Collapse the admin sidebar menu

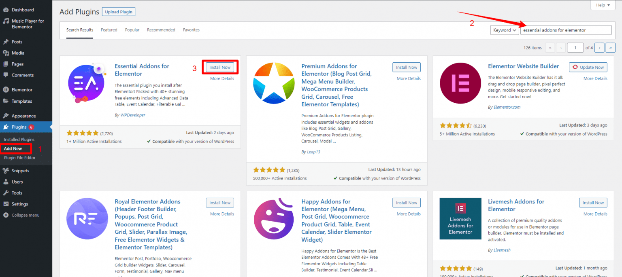pyautogui.click(x=6, y=215)
